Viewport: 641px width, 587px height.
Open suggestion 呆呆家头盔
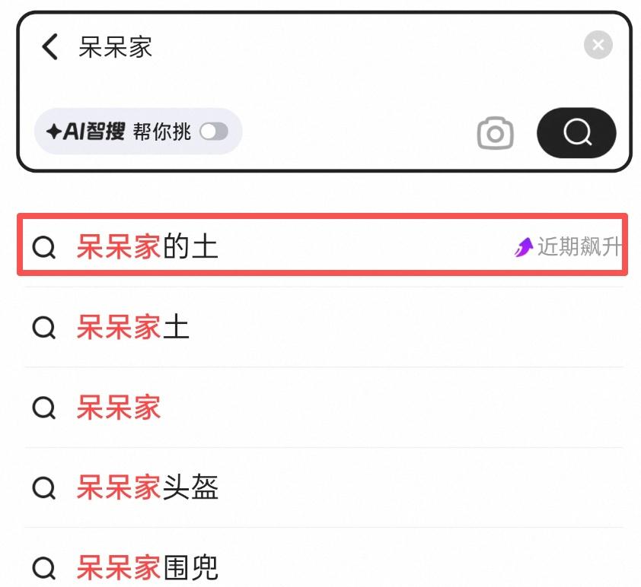point(148,489)
